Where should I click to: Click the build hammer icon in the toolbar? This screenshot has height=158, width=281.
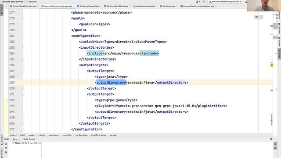[x=204, y=2]
